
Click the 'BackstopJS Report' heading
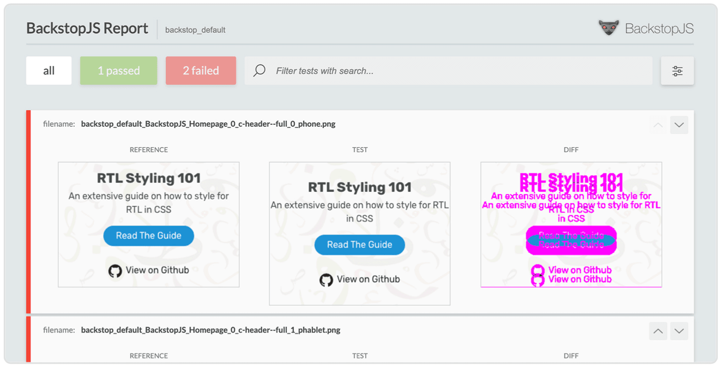coord(87,28)
